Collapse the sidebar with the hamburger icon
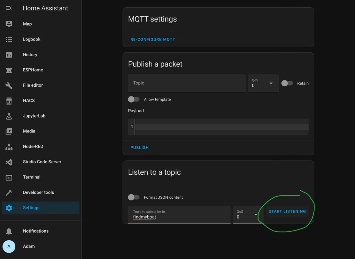This screenshot has width=355, height=259. coord(8,8)
